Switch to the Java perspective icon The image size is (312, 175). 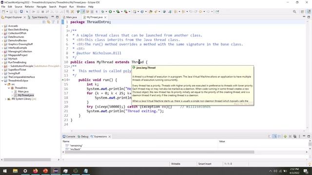[x=309, y=12]
